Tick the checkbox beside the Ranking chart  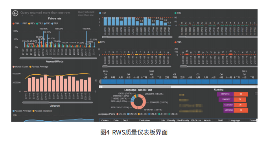[256, 94]
